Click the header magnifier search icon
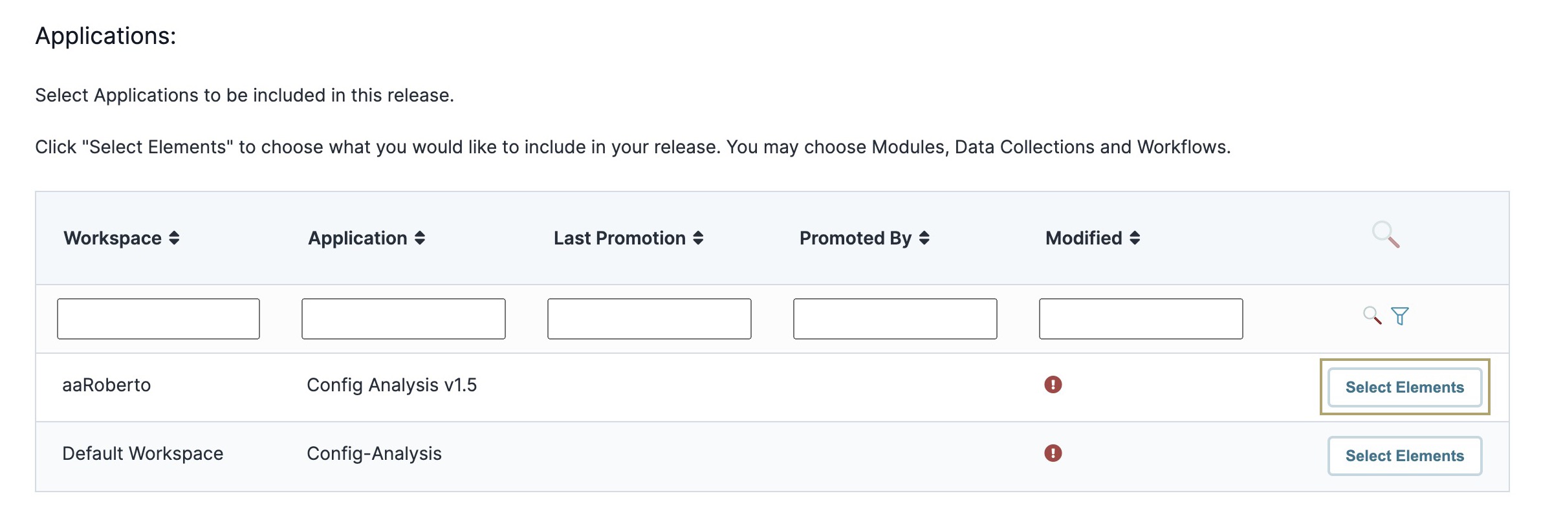This screenshot has height=520, width=1541. pyautogui.click(x=1386, y=234)
